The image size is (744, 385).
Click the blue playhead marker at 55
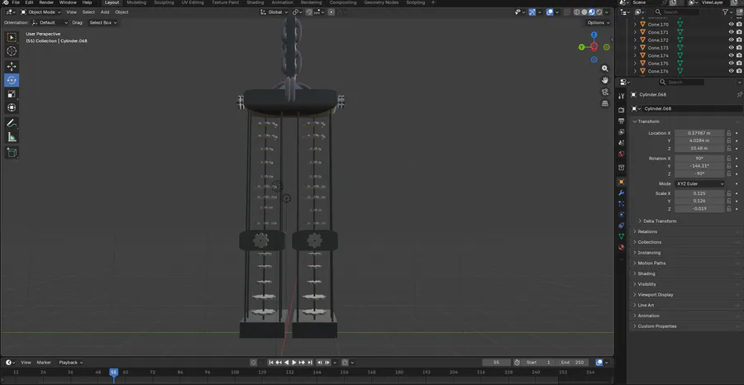(x=113, y=373)
